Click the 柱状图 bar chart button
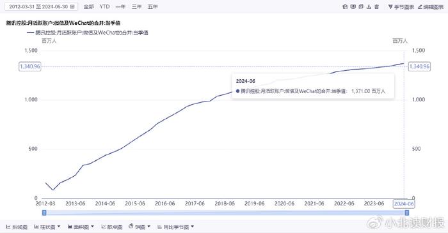Viewport: 448px width, 233px height. point(45,227)
